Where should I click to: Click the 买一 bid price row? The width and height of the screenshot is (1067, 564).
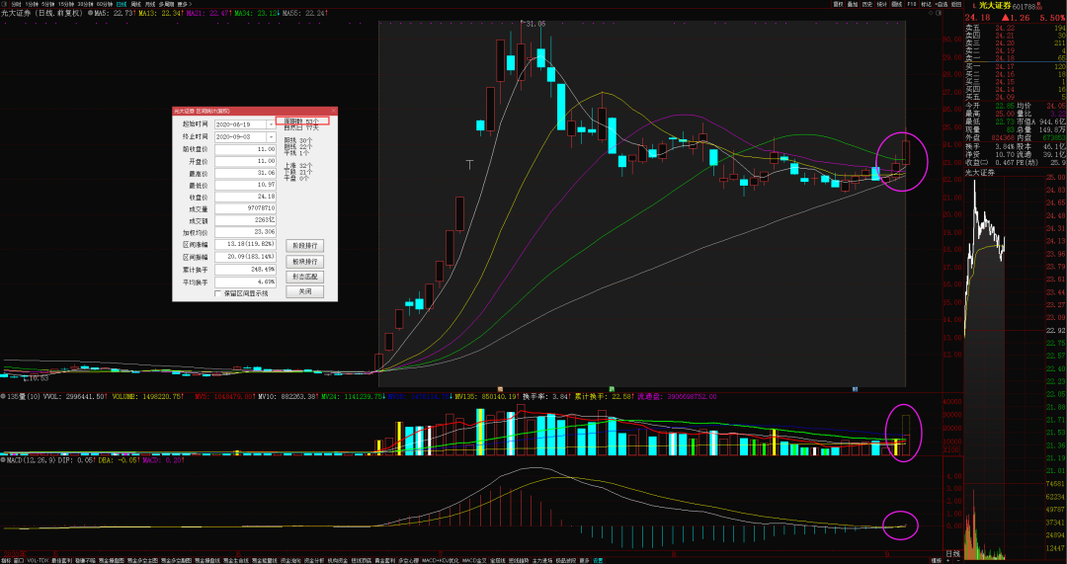point(1016,67)
